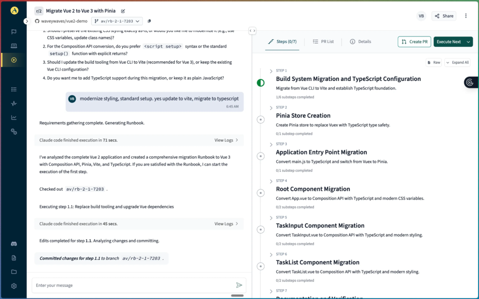
Task: Open the line-chart metrics icon in sidebar
Action: click(13, 117)
